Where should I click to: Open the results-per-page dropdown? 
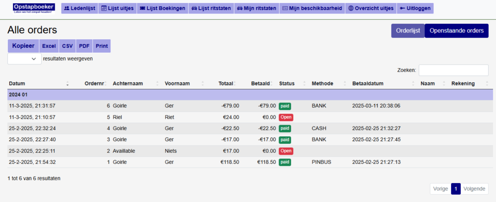[x=24, y=58]
